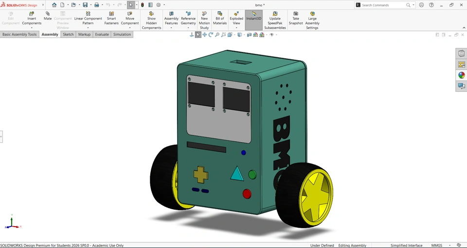
Task: Expand the Linear Component Pattern dropdown arrow
Action: (x=88, y=28)
